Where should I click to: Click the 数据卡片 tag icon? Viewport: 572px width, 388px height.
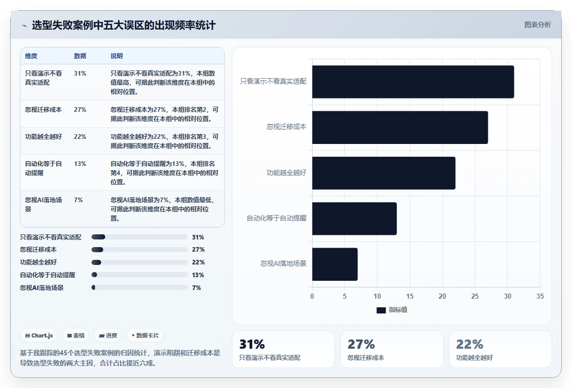tap(133, 335)
